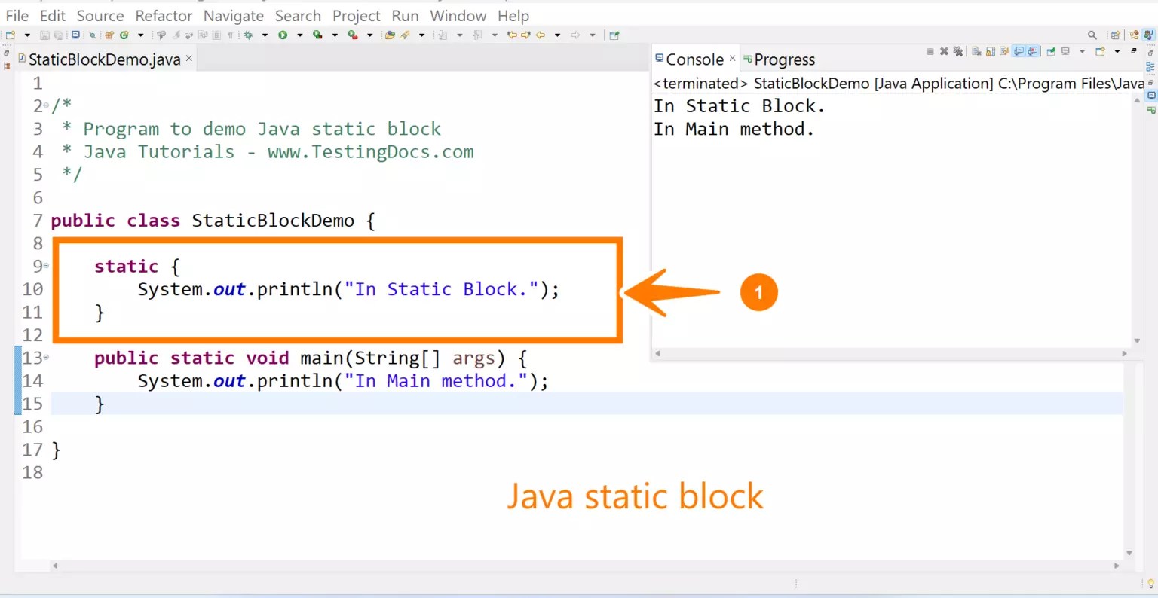The width and height of the screenshot is (1158, 598).
Task: Click the Last Edit Location arrow icon
Action: point(512,35)
